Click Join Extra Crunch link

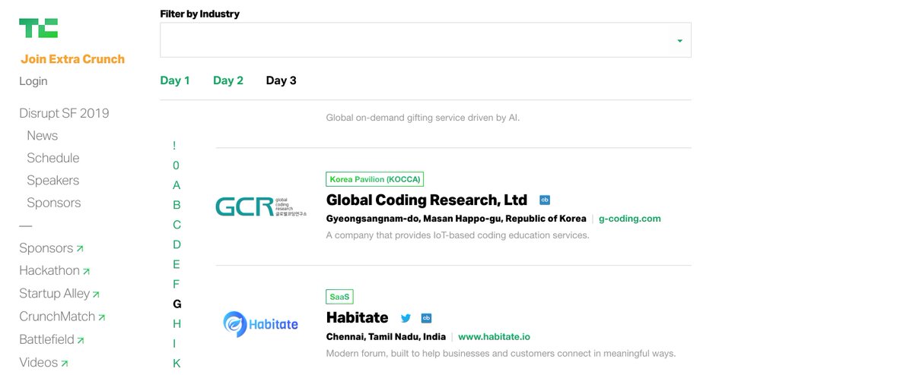pyautogui.click(x=72, y=59)
